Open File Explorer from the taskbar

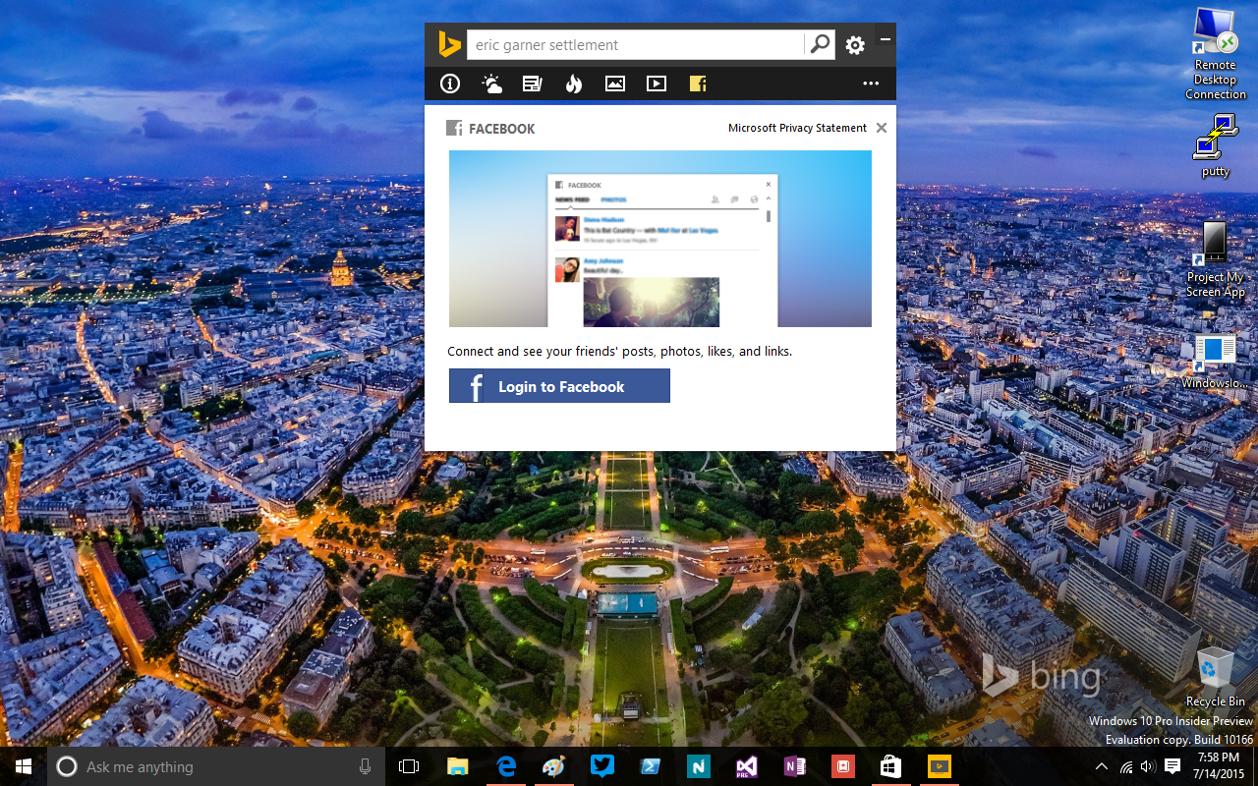[x=458, y=766]
